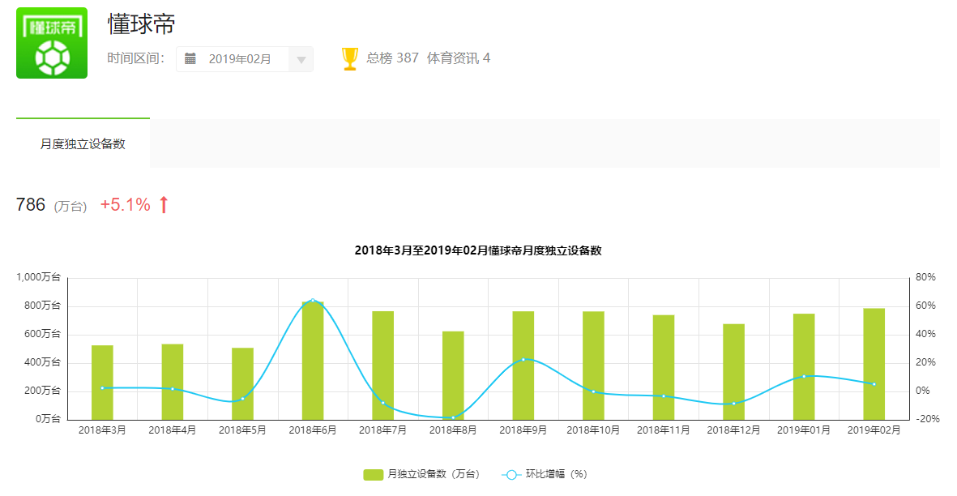
Task: Click the -20% right-axis label
Action: (x=927, y=418)
